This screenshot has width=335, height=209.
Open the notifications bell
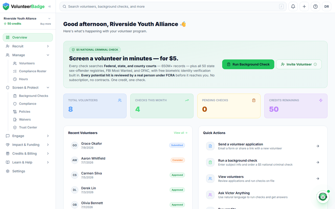(293, 6)
